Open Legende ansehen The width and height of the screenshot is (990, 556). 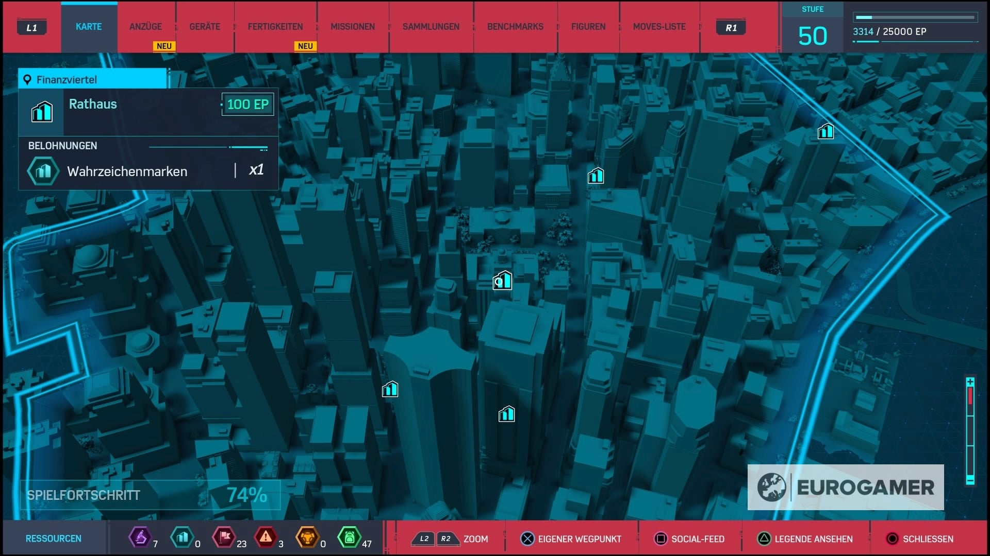[814, 539]
